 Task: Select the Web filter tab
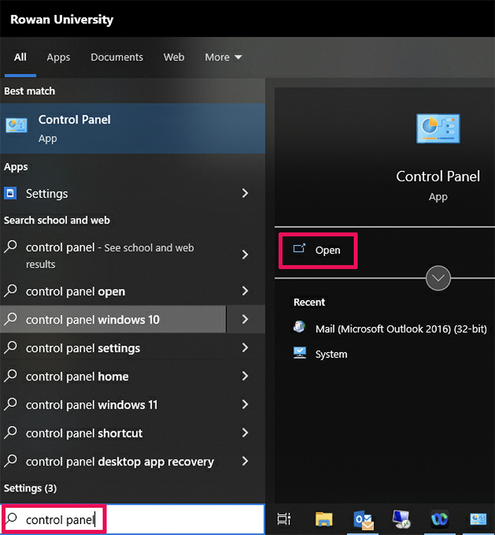[174, 57]
